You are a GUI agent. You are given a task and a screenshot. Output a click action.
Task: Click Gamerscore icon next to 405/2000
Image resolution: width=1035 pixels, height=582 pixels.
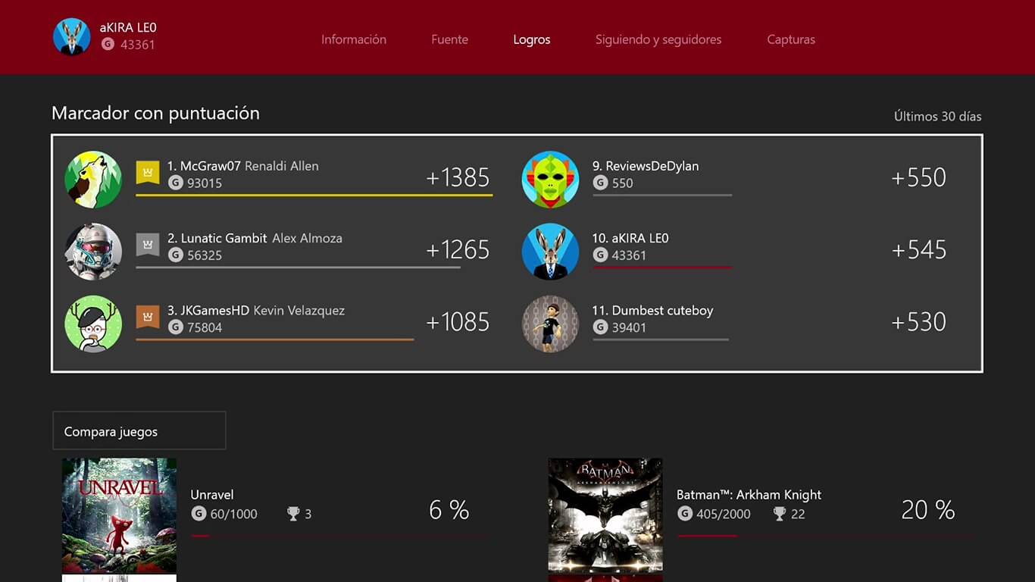(685, 514)
